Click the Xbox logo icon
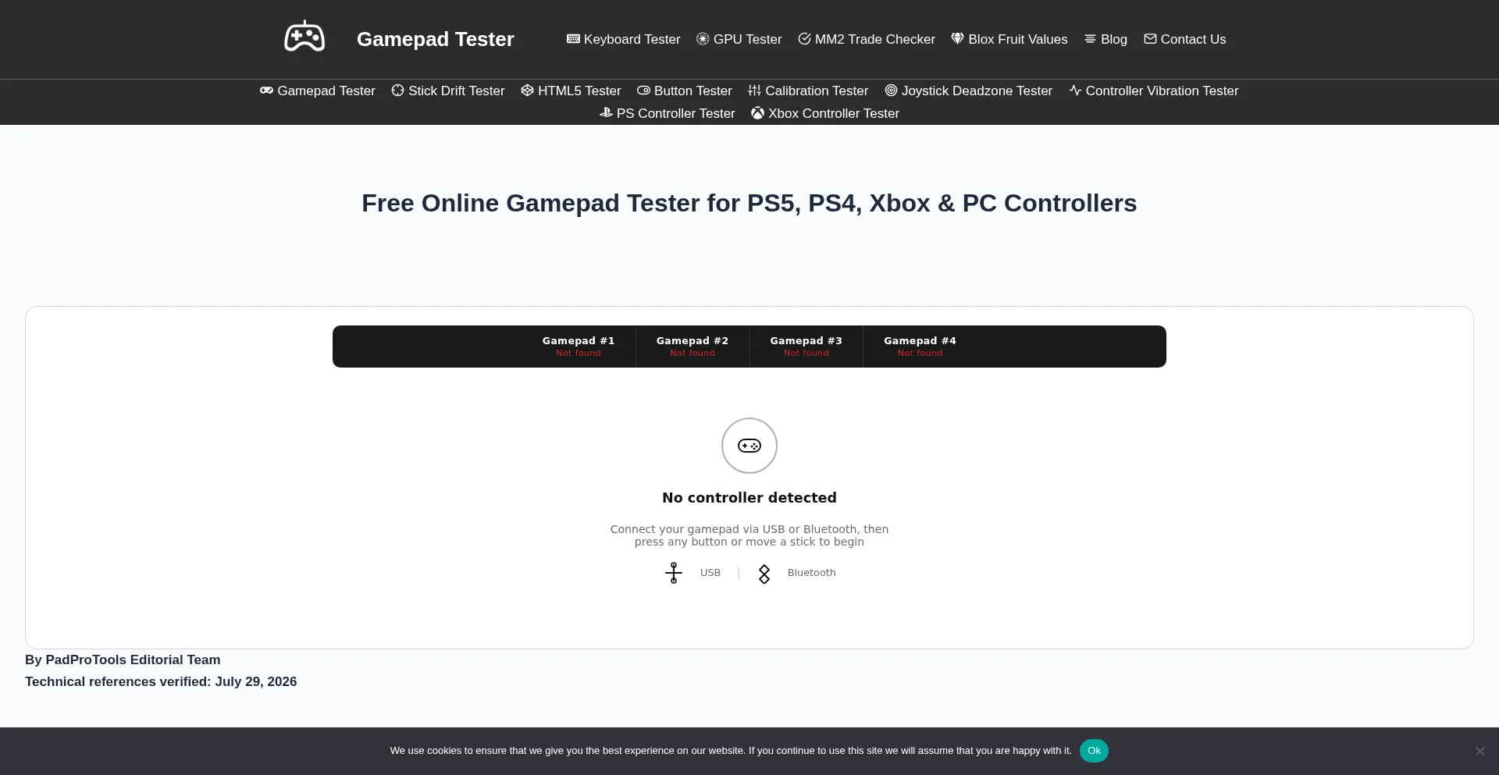Image resolution: width=1499 pixels, height=775 pixels. tap(757, 113)
